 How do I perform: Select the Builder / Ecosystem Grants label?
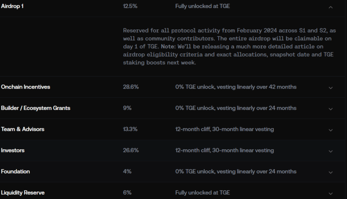tap(35, 108)
